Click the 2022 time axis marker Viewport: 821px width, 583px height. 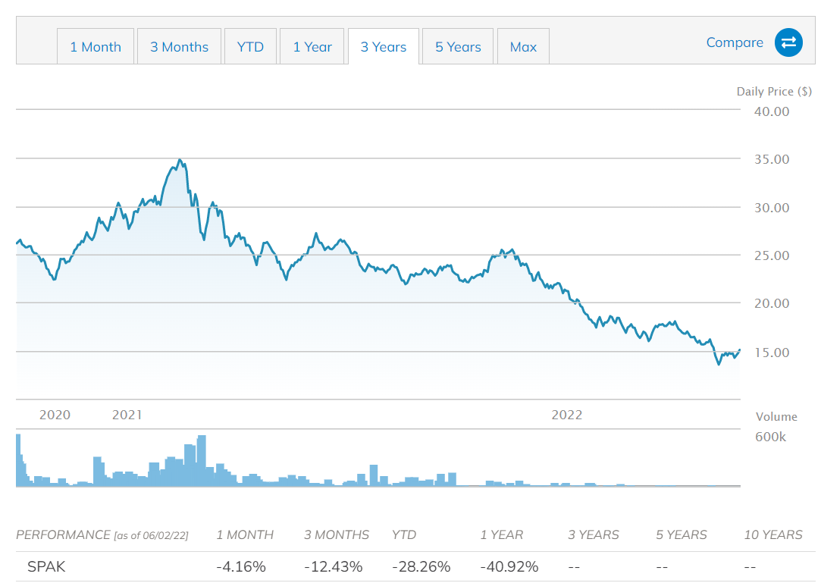pos(566,415)
